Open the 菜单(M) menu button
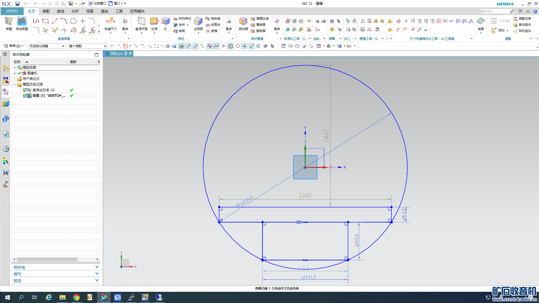 pyautogui.click(x=13, y=46)
